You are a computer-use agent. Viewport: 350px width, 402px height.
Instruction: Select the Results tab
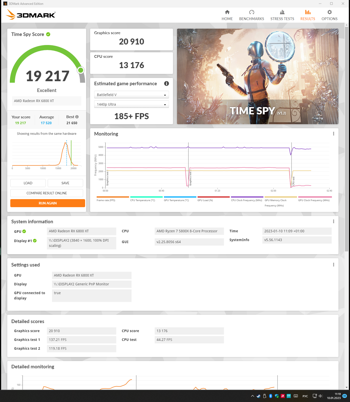(308, 15)
